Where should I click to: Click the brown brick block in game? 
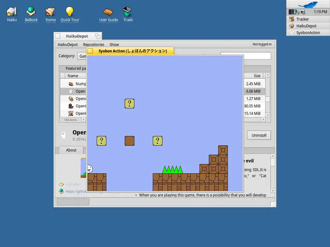tap(130, 141)
